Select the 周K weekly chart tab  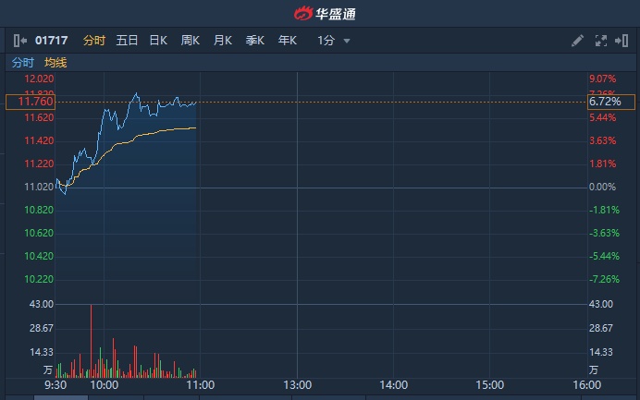click(191, 41)
